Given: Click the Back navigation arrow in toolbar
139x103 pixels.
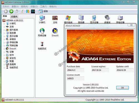Looking at the screenshot, I should click(x=6, y=11).
